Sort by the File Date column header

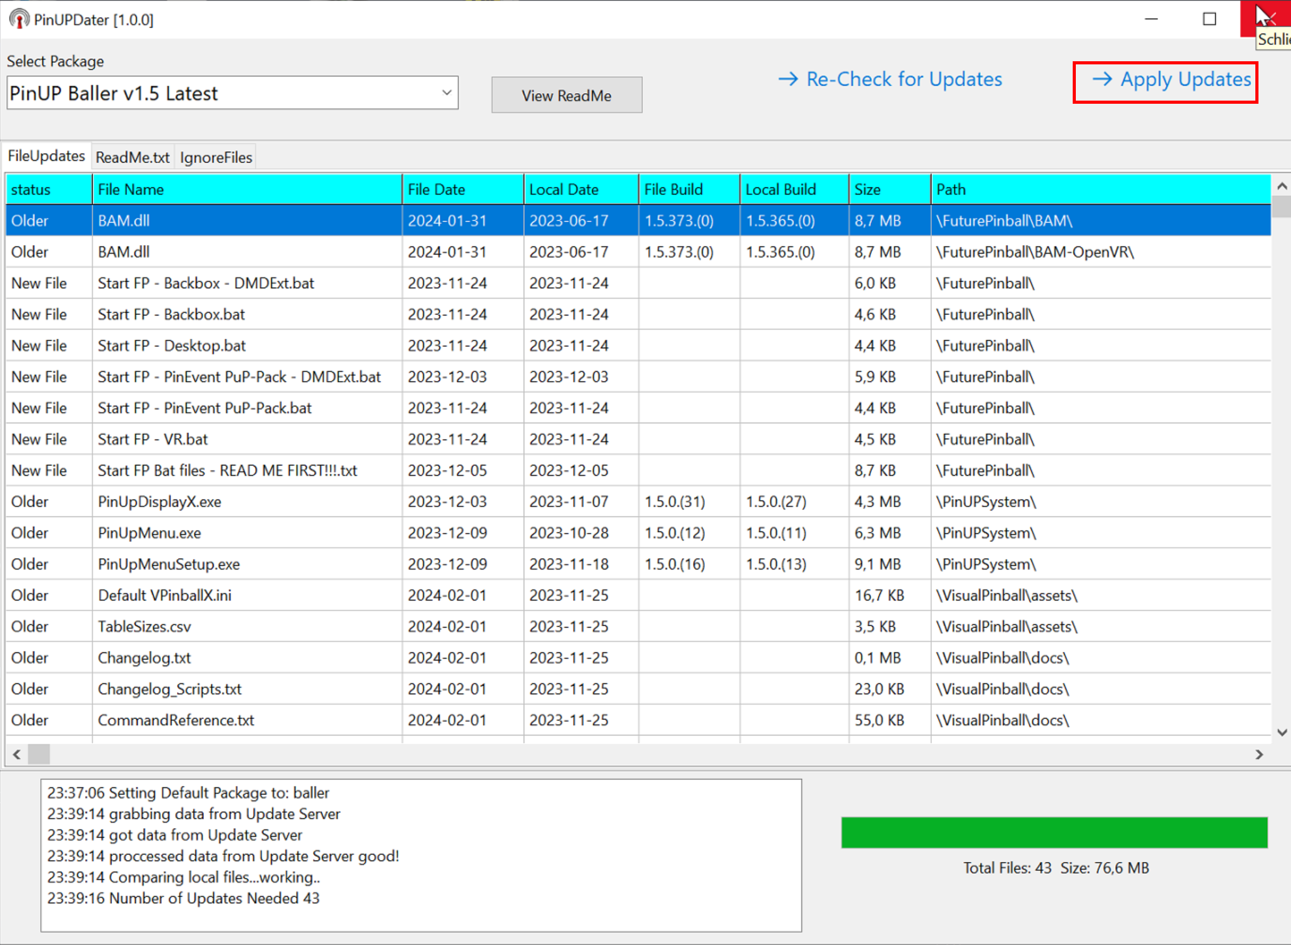tap(463, 189)
